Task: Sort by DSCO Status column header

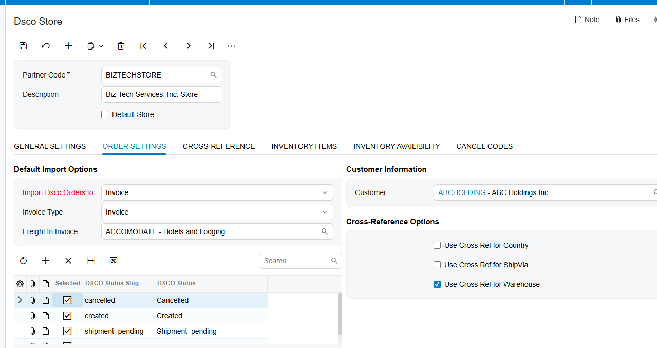Action: pos(211,283)
